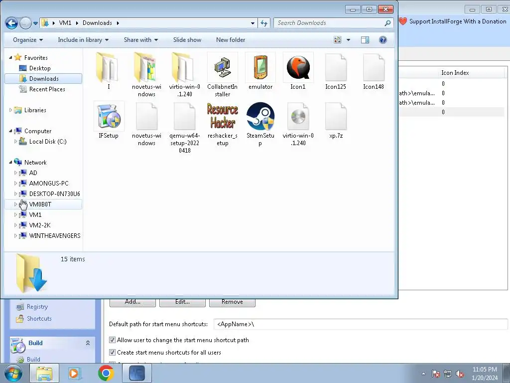The height and width of the screenshot is (383, 510).
Task: Select the blank novetus-windows file
Action: [x=146, y=124]
